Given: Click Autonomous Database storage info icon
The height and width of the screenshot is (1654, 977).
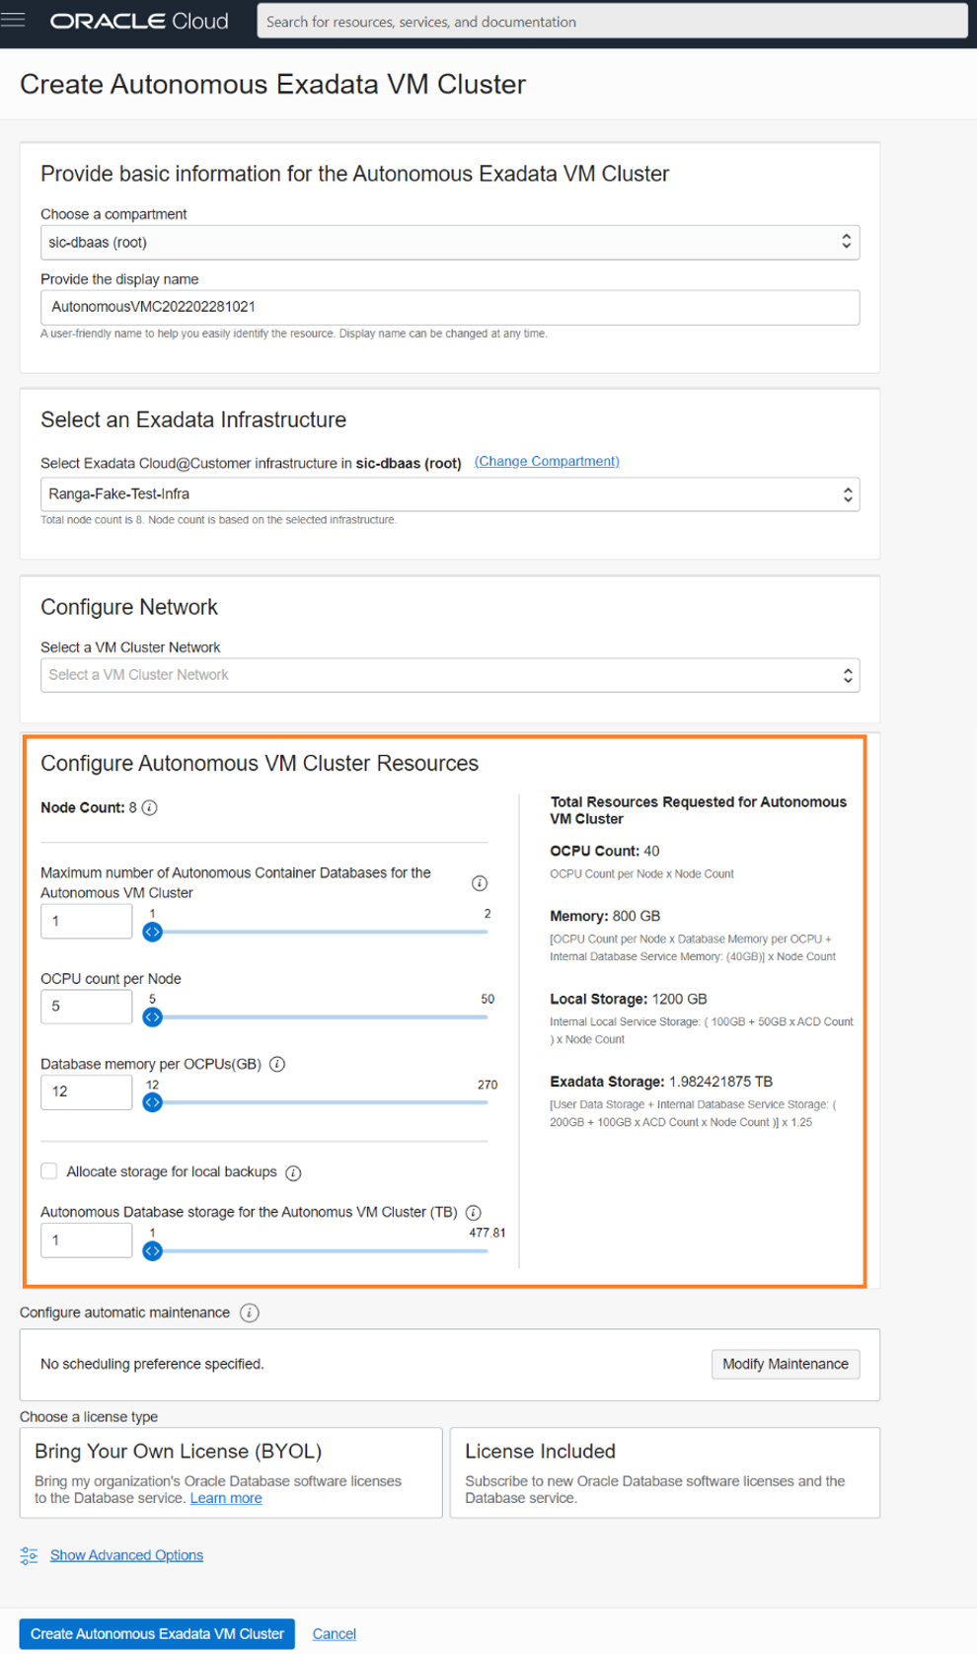Looking at the screenshot, I should (474, 1213).
